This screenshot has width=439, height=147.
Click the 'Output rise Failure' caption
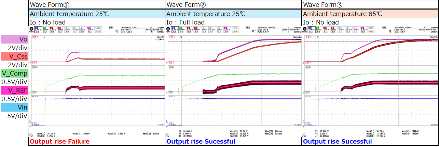(x=60, y=142)
